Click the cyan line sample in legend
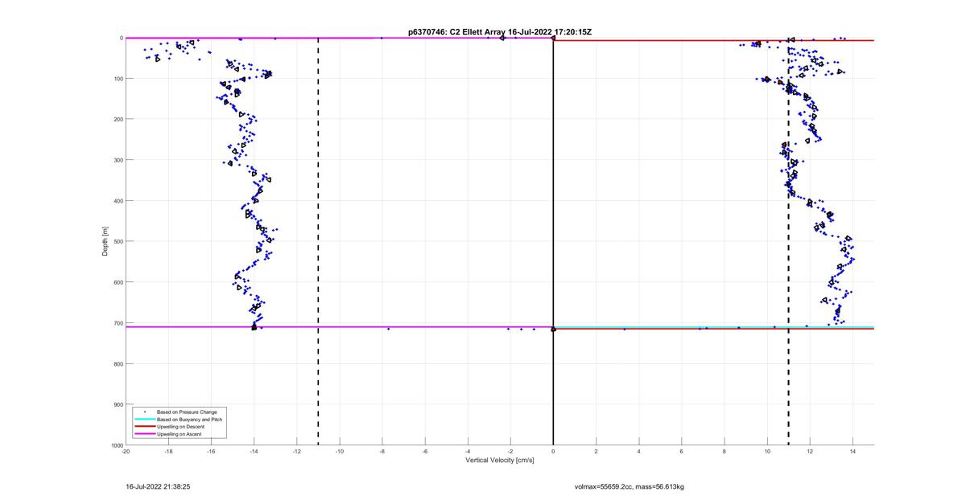966x500 pixels. click(x=145, y=420)
